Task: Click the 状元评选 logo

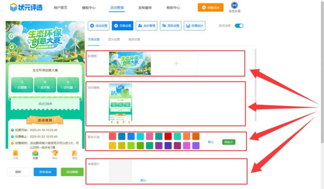Action: [x=26, y=7]
